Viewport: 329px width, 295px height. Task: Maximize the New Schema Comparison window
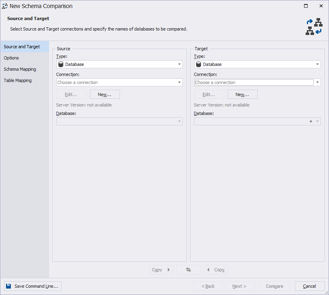(306, 6)
